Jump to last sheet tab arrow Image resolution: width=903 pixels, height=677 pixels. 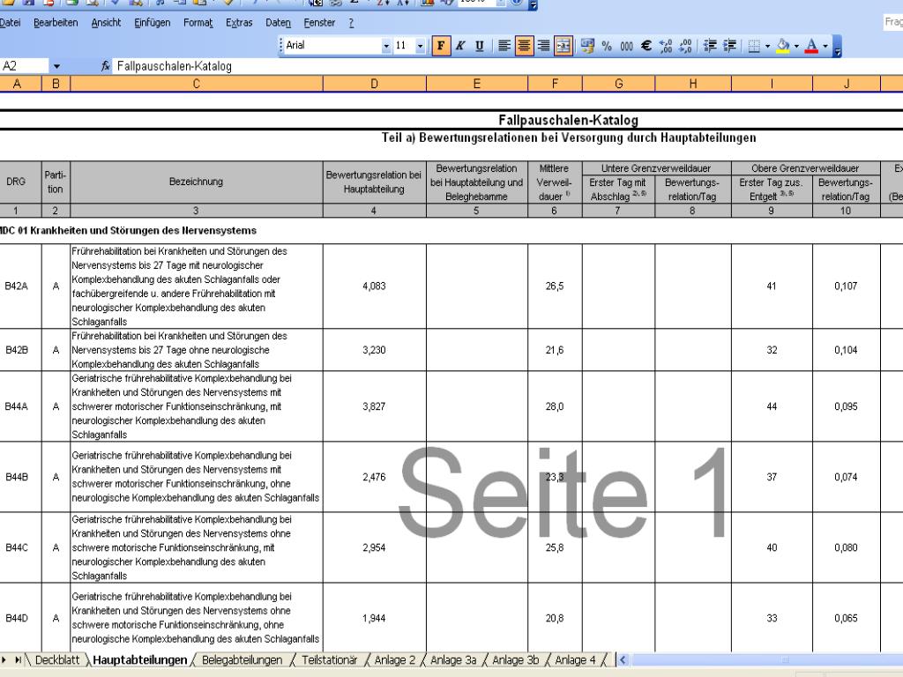click(x=18, y=659)
